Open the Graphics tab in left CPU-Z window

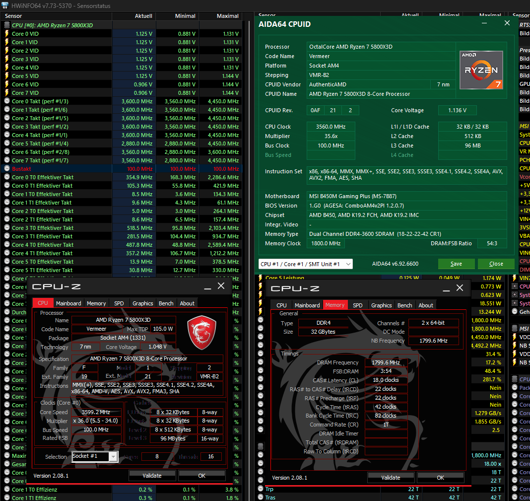point(142,303)
